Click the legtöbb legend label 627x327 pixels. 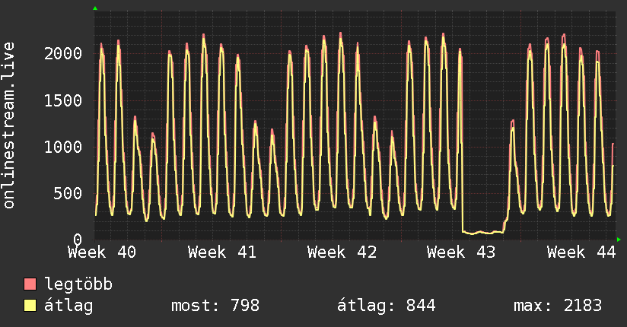(78, 284)
